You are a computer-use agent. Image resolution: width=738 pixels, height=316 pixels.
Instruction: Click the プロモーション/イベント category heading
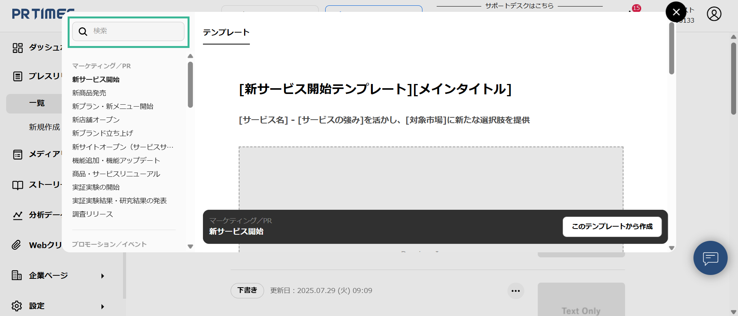click(110, 244)
